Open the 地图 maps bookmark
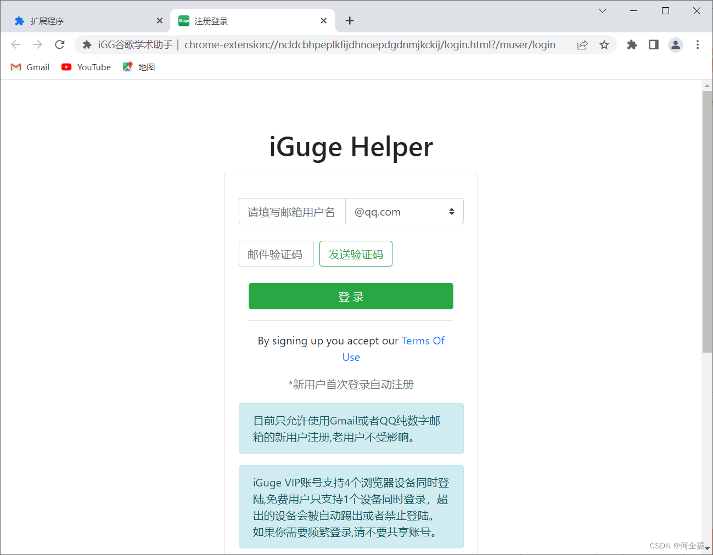The width and height of the screenshot is (713, 555). coord(139,67)
